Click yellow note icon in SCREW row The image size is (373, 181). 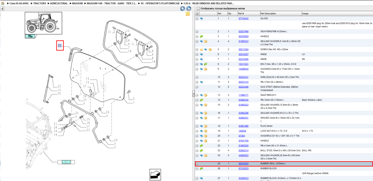coord(201,50)
